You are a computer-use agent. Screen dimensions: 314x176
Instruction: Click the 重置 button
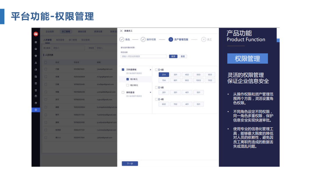click(x=183, y=56)
